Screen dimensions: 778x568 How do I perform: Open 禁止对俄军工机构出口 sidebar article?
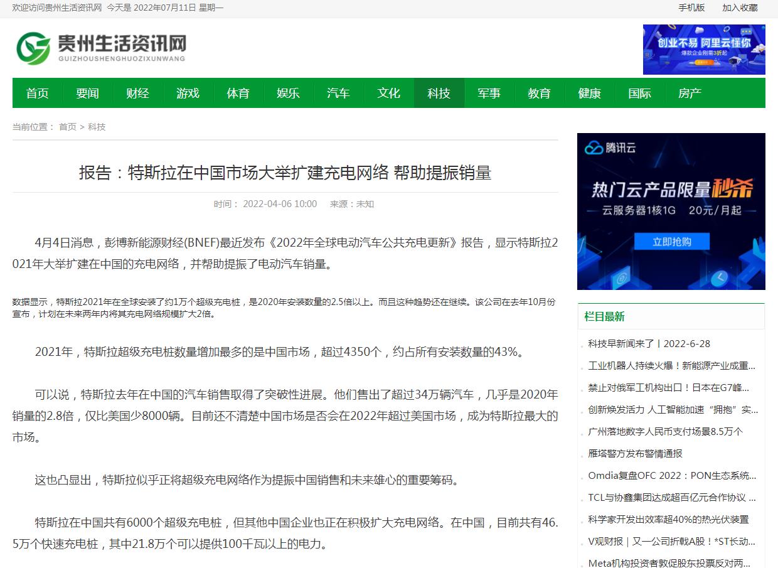pyautogui.click(x=669, y=388)
